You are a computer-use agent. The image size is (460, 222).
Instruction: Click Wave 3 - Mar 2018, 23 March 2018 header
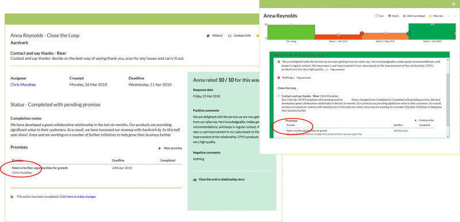298,55
